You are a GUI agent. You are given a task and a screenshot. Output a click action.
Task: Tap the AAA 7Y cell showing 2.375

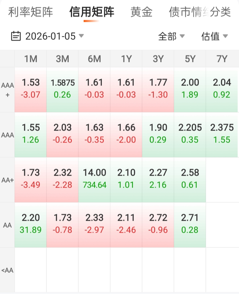tap(222, 135)
